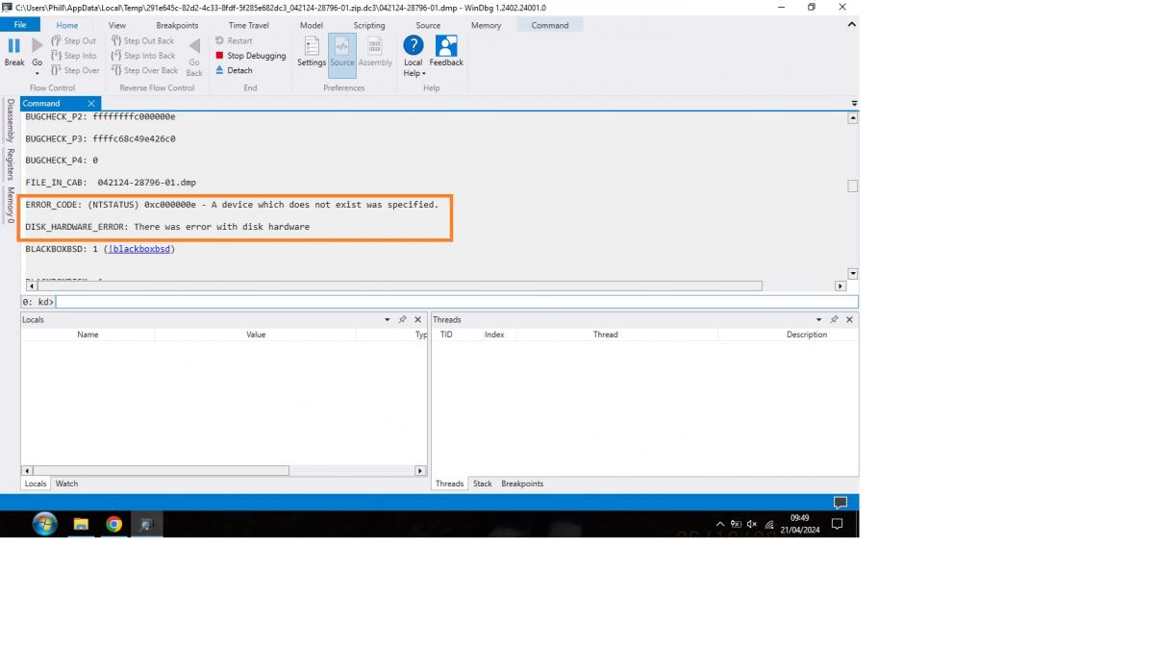Click Step Into Back
1154x645 pixels.
pyautogui.click(x=143, y=56)
